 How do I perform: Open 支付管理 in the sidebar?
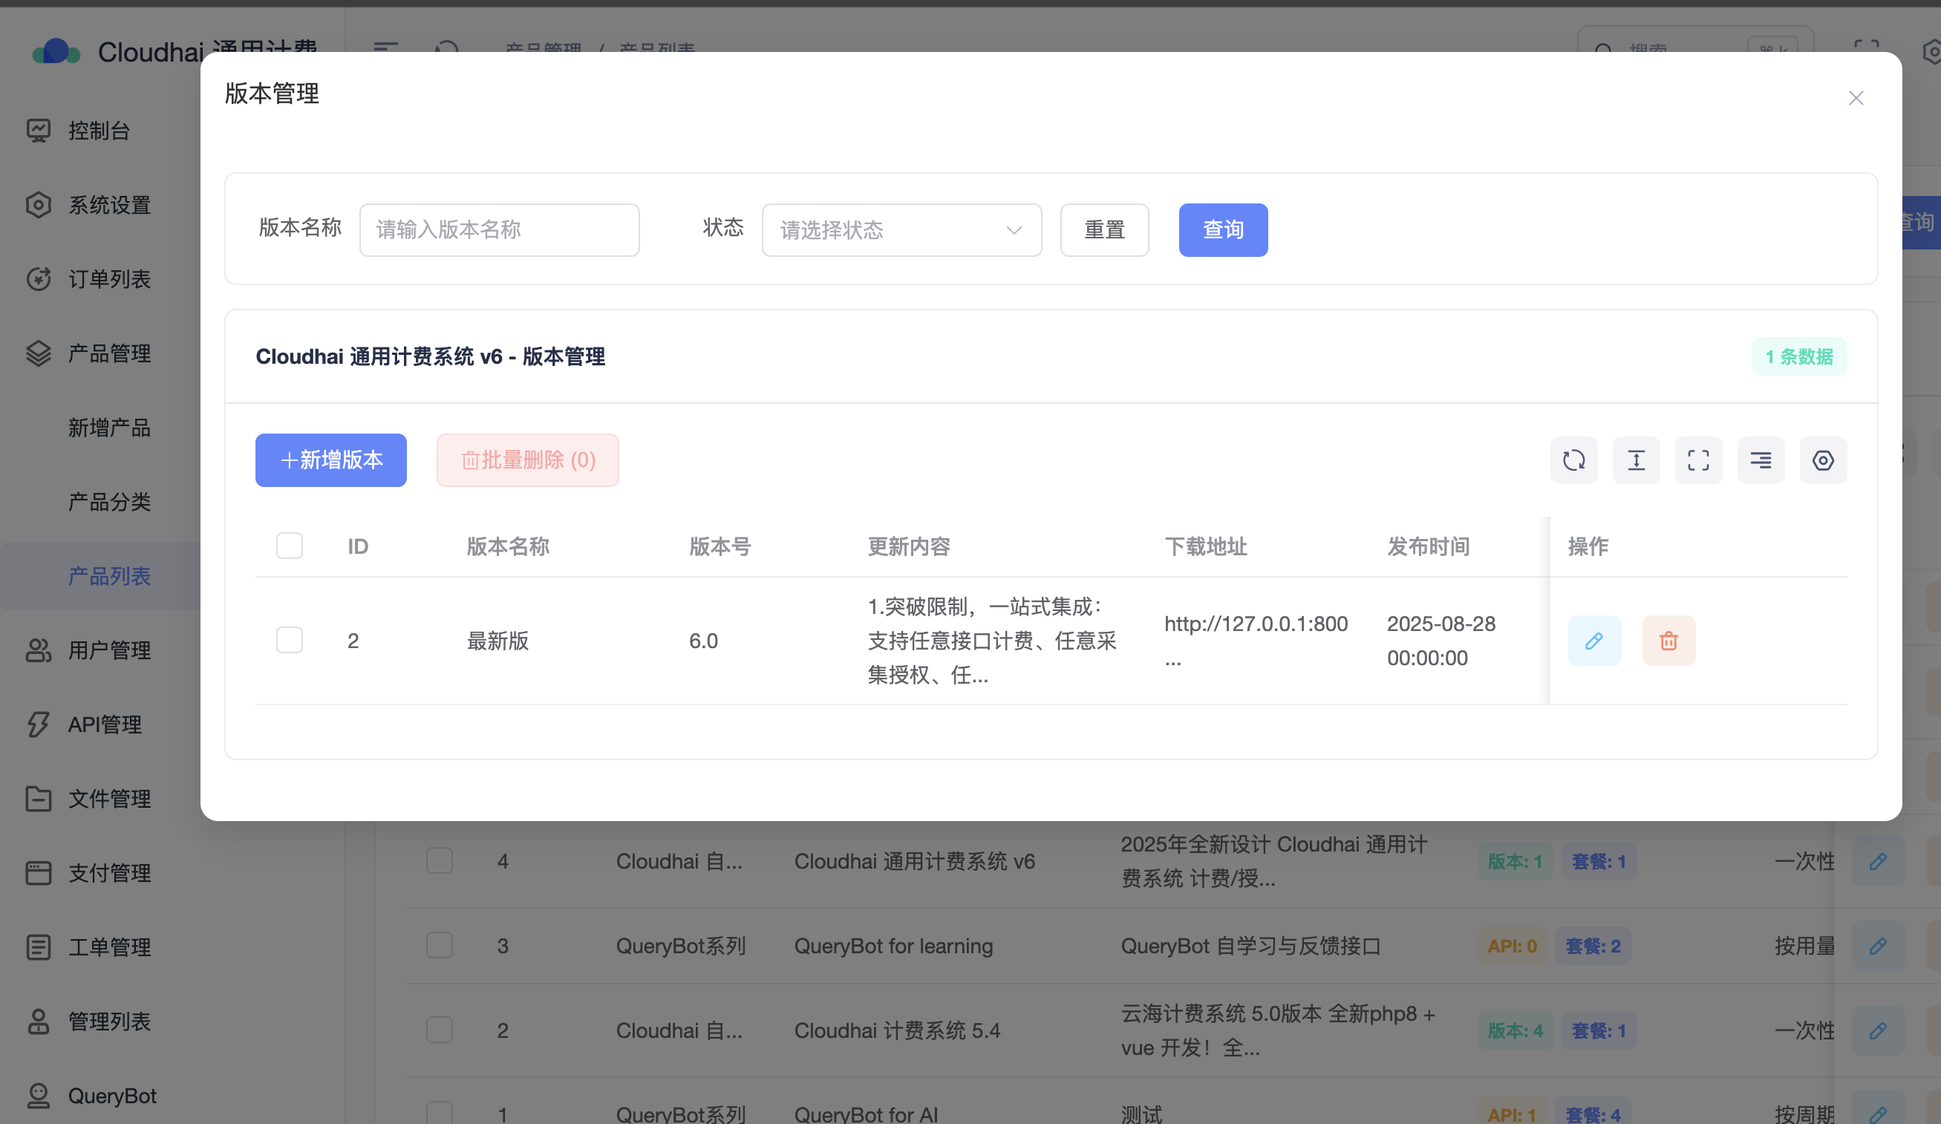[108, 873]
